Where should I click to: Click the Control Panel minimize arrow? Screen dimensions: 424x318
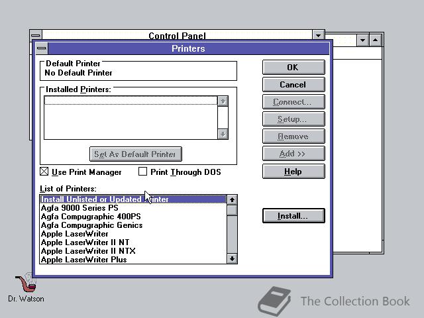tap(318, 35)
